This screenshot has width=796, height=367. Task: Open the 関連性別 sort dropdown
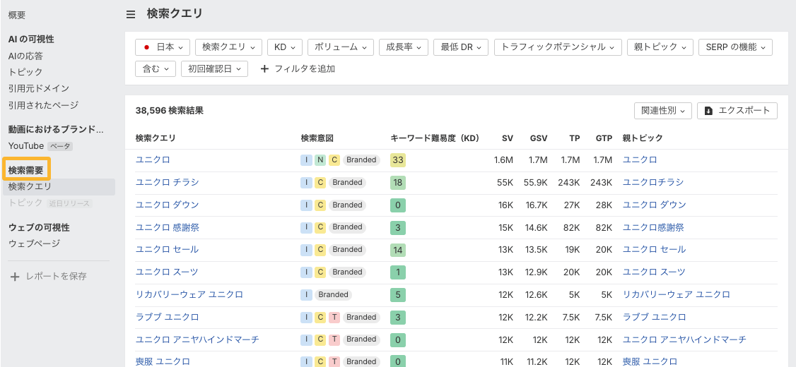tap(662, 111)
